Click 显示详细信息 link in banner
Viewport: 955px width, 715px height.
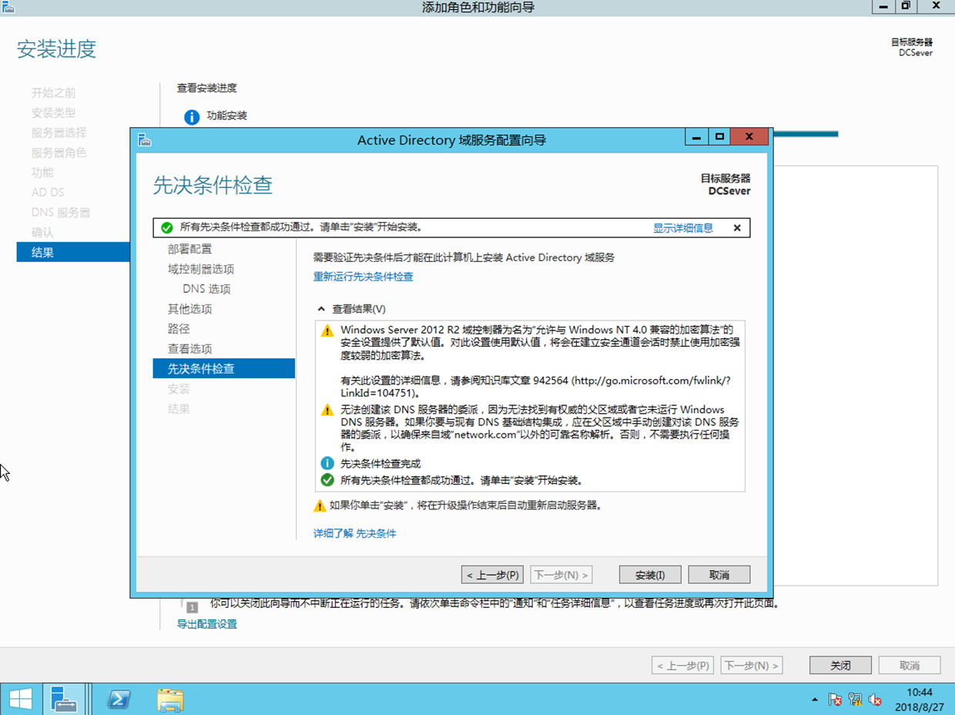(683, 228)
